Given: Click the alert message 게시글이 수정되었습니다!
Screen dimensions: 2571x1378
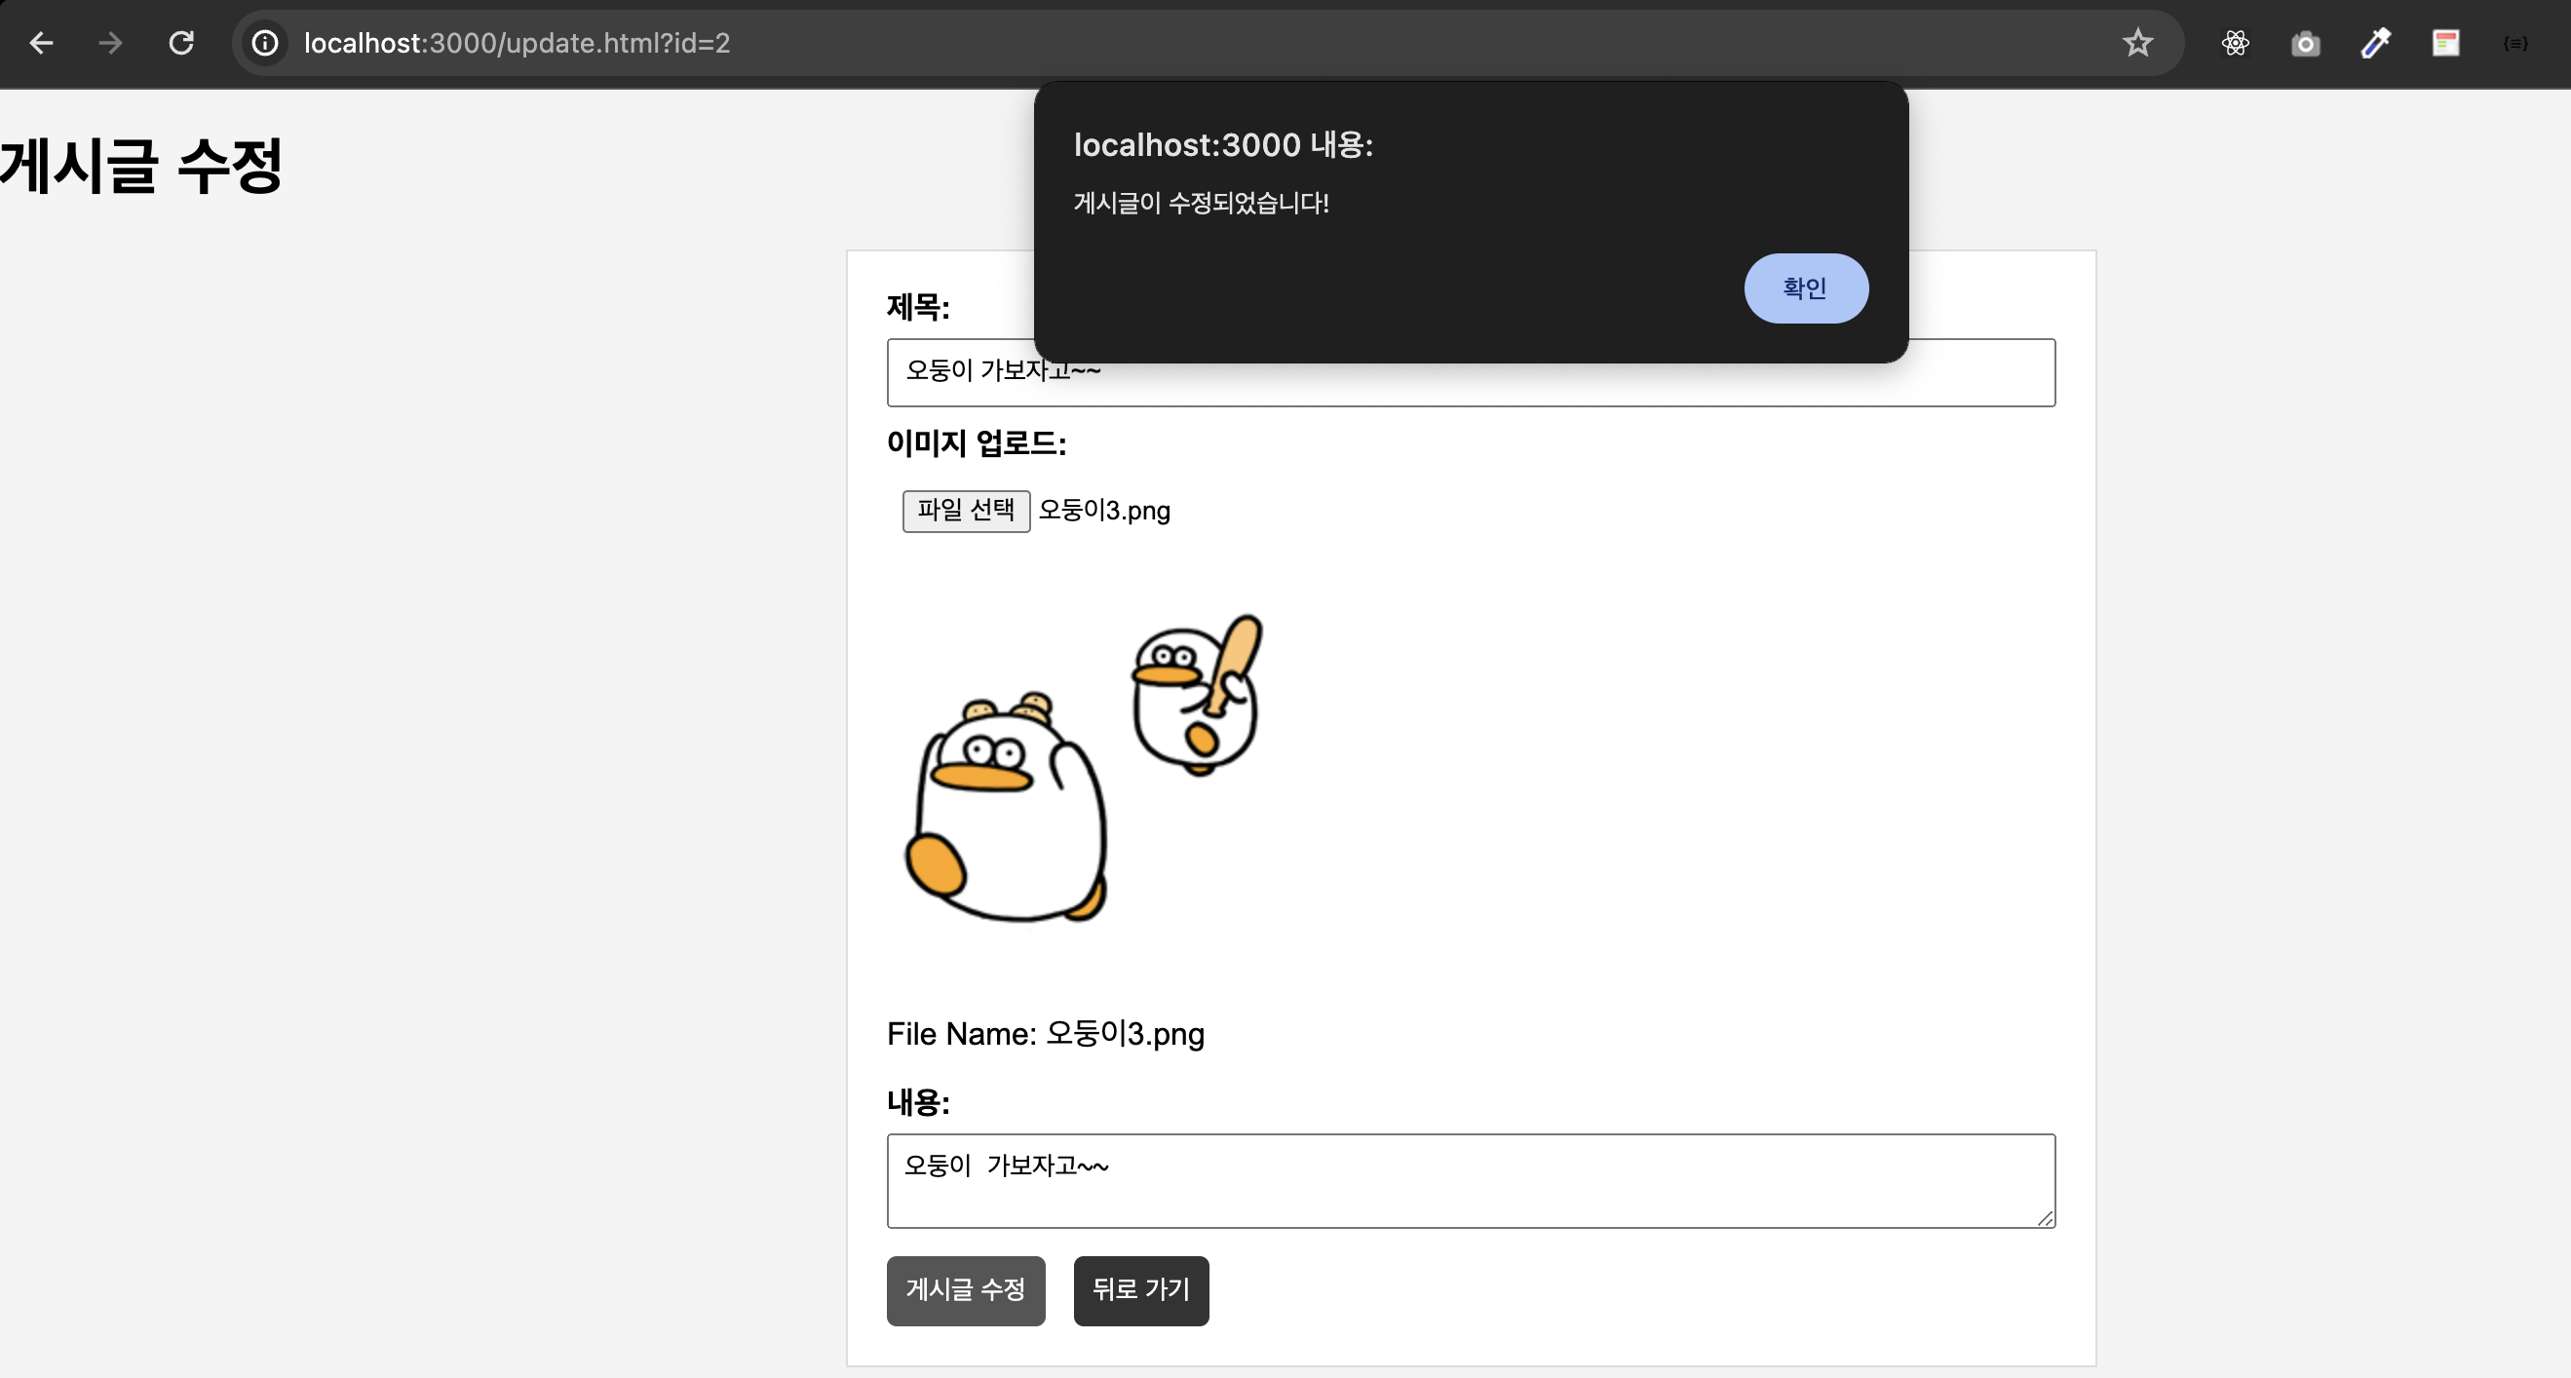Looking at the screenshot, I should (x=1201, y=203).
